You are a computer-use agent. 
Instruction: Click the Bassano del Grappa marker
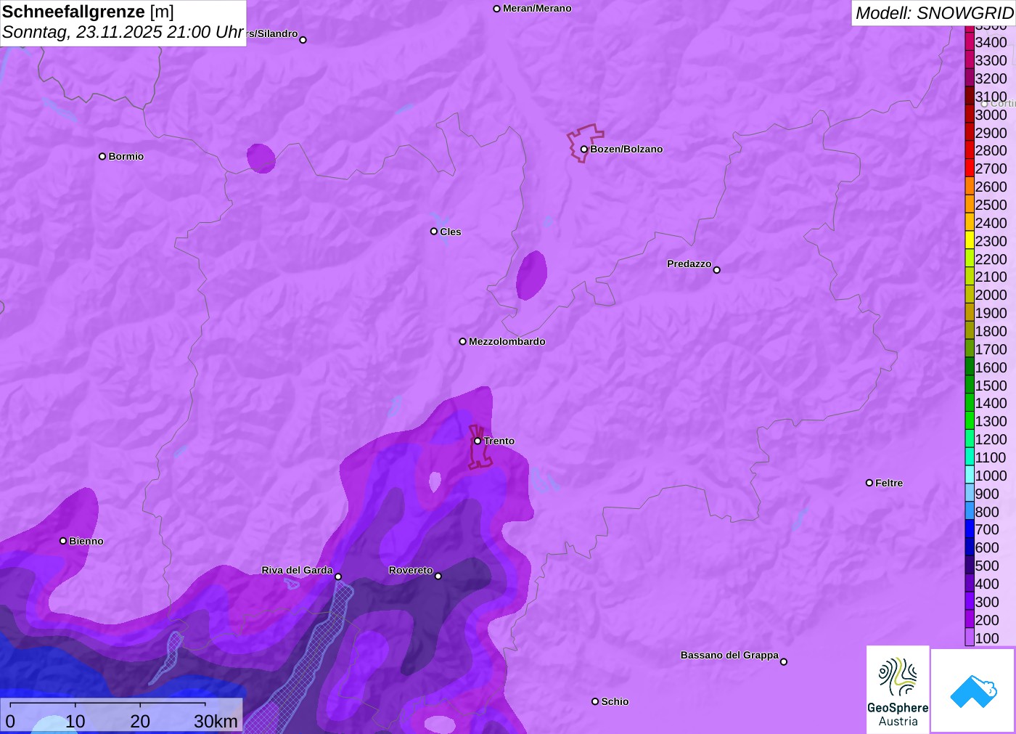click(x=784, y=661)
